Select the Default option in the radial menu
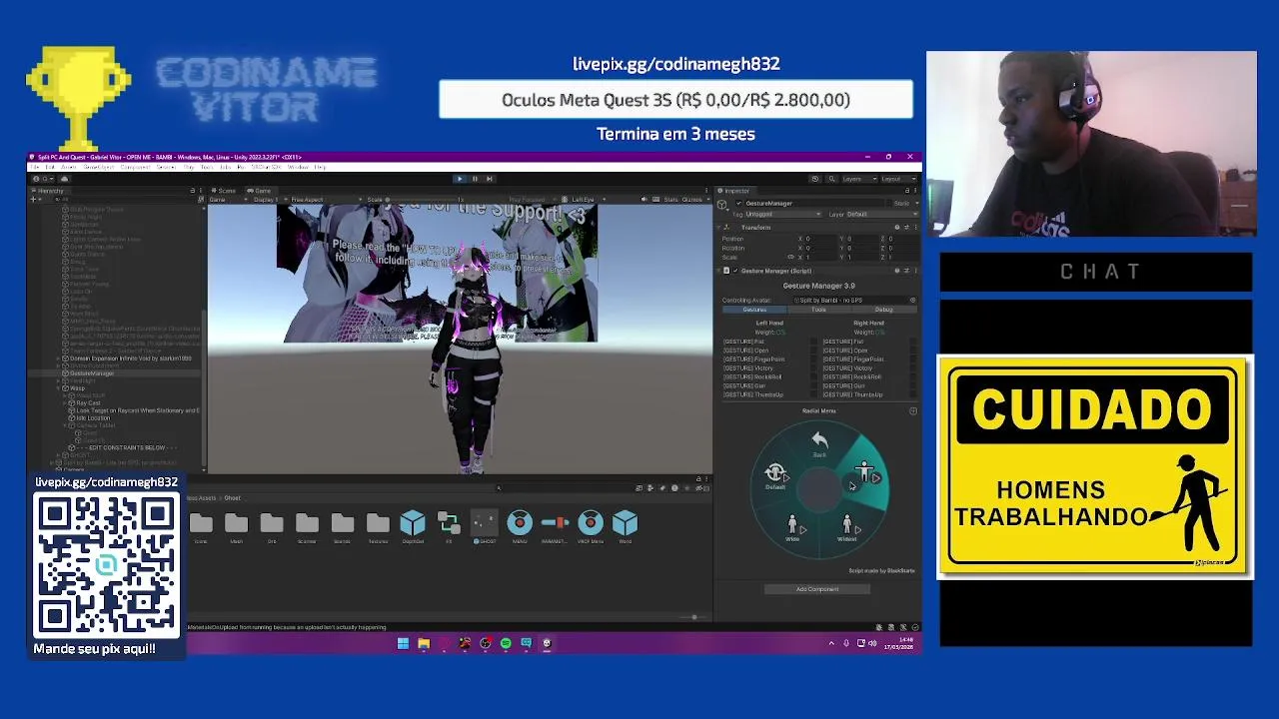This screenshot has width=1279, height=719. 775,475
